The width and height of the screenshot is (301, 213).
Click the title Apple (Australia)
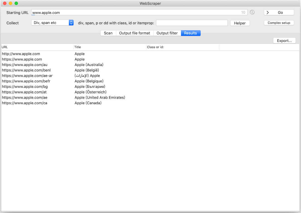(x=89, y=65)
